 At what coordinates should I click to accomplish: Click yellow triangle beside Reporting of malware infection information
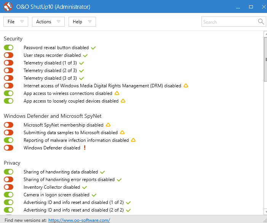(x=133, y=140)
